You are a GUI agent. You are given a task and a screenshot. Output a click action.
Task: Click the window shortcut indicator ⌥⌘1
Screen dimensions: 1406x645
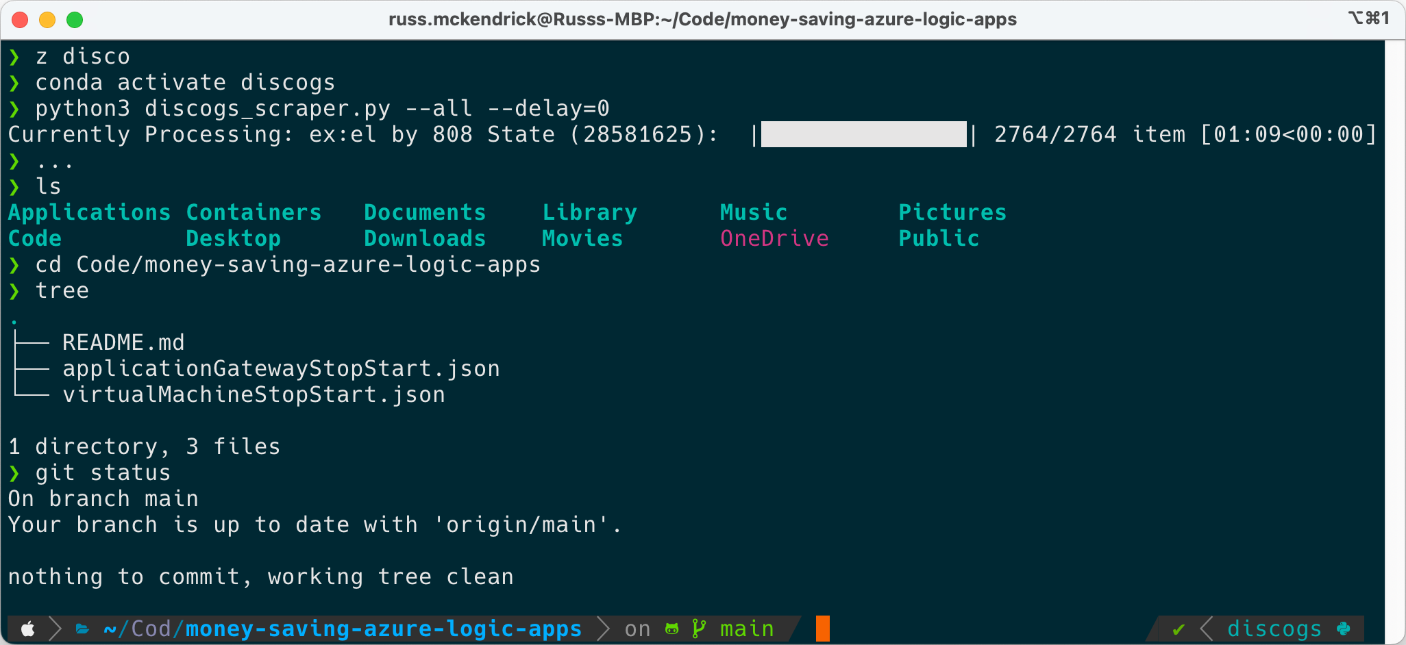pos(1369,18)
